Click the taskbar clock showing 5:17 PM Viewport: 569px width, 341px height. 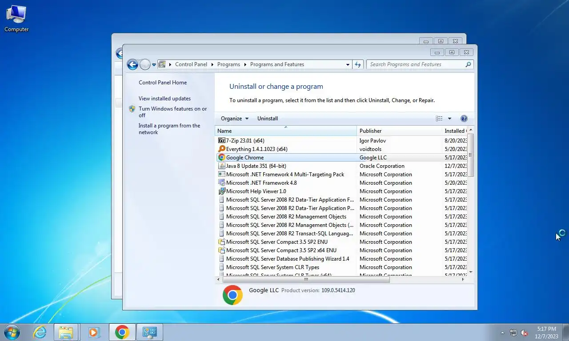click(x=546, y=333)
